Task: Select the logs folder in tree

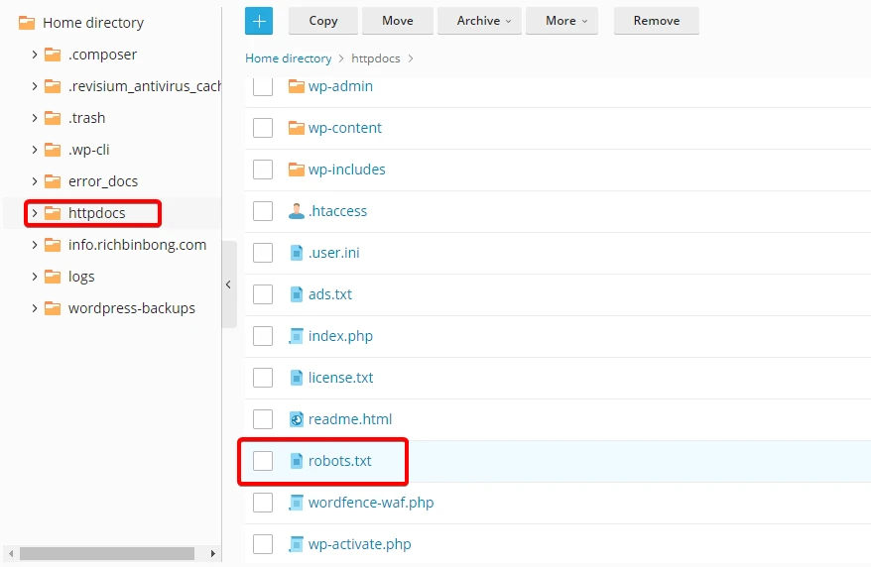Action: pos(81,277)
